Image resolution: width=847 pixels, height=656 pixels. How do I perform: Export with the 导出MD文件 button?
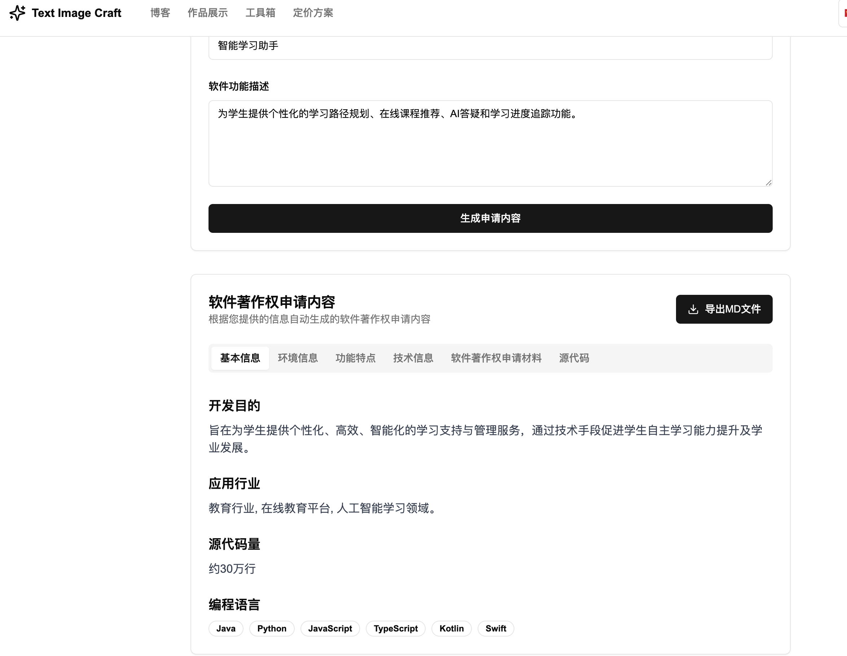click(724, 309)
